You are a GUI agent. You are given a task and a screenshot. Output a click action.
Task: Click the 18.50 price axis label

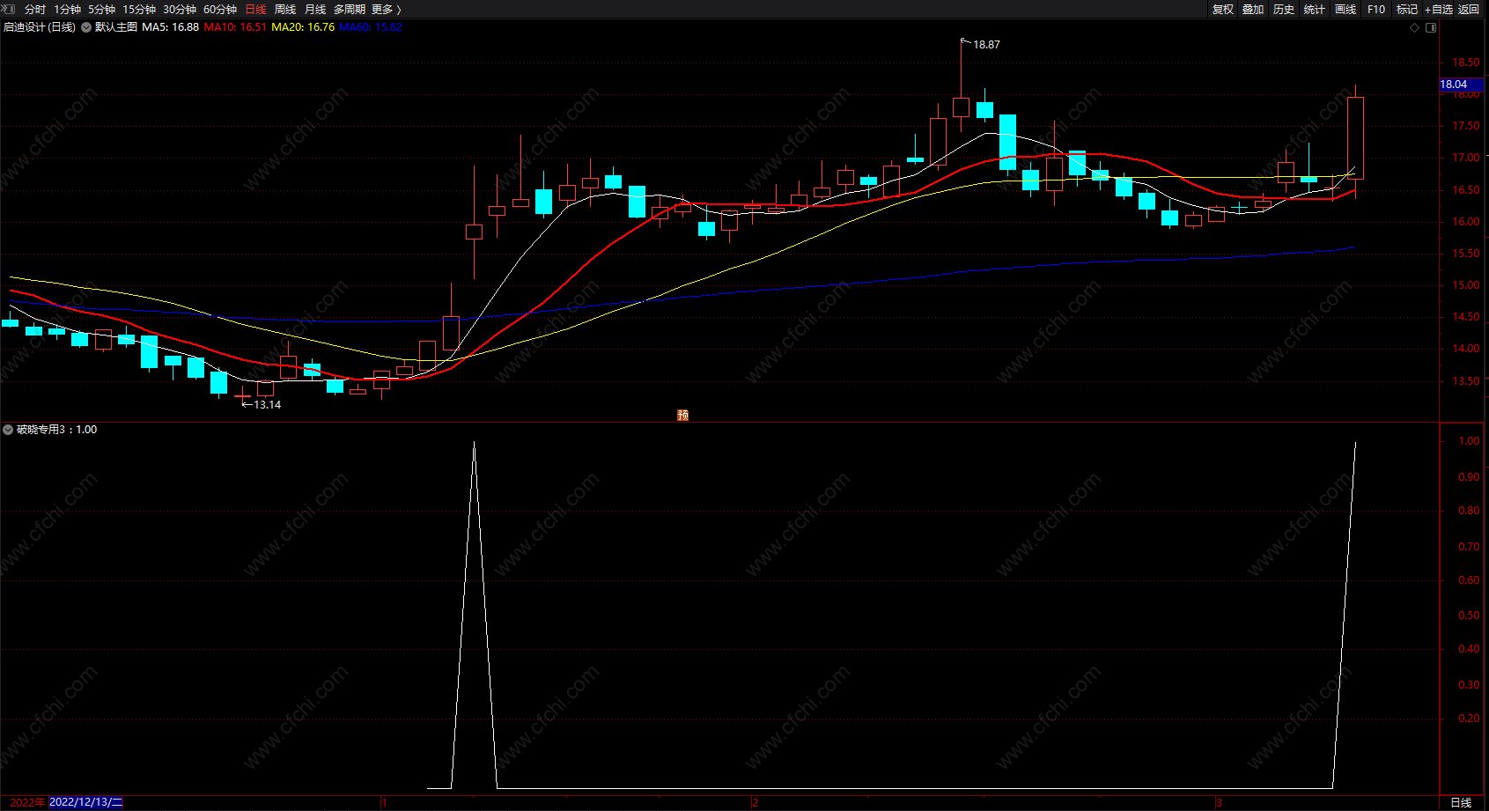pyautogui.click(x=1466, y=63)
